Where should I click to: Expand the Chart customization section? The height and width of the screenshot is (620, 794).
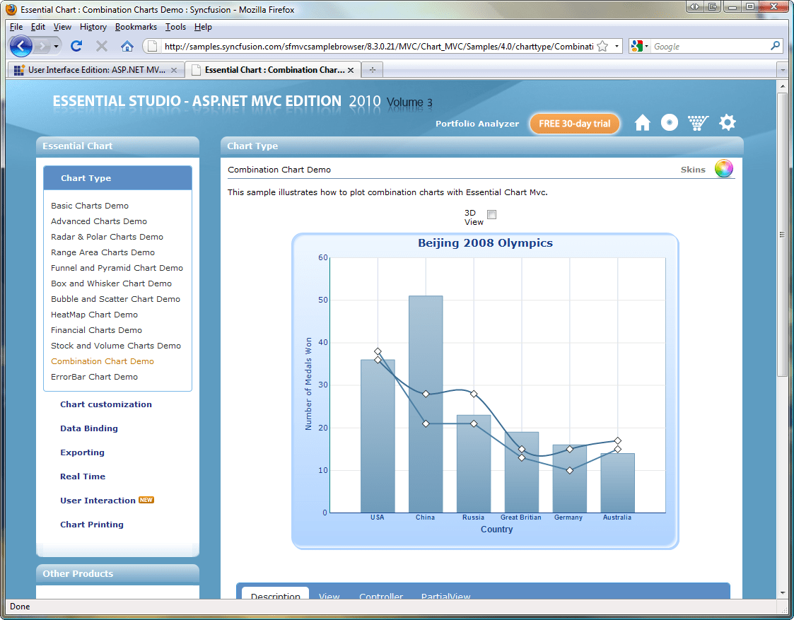pyautogui.click(x=106, y=404)
